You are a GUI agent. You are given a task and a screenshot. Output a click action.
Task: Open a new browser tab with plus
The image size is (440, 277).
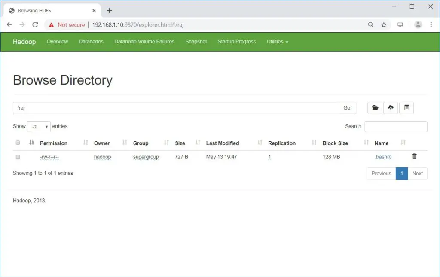[110, 11]
